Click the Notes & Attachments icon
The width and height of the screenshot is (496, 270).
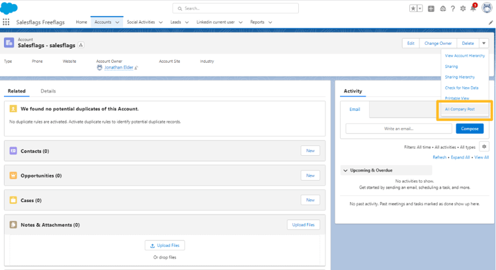[x=13, y=224]
